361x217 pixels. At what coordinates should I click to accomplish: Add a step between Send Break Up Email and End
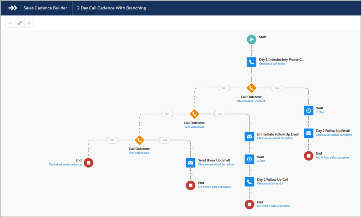[x=191, y=174]
